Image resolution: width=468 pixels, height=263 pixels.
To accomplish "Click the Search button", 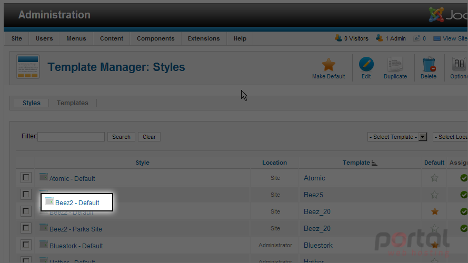I will tap(121, 137).
